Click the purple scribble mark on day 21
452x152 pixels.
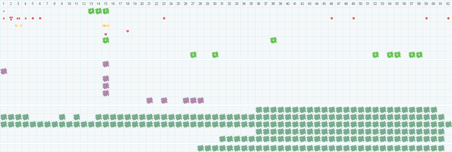tap(149, 100)
